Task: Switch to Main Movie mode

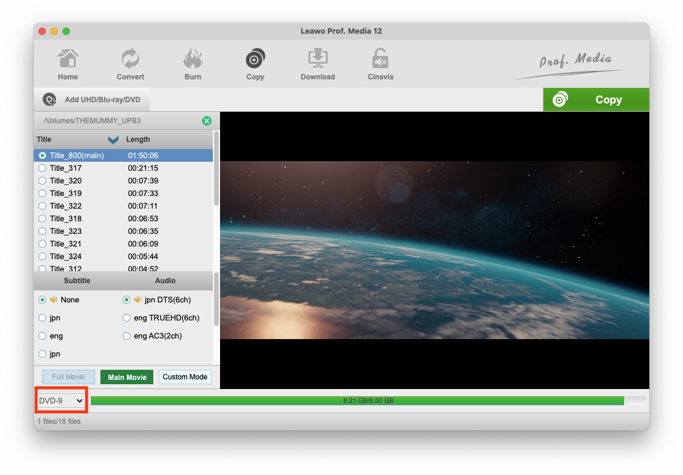Action: pyautogui.click(x=127, y=377)
